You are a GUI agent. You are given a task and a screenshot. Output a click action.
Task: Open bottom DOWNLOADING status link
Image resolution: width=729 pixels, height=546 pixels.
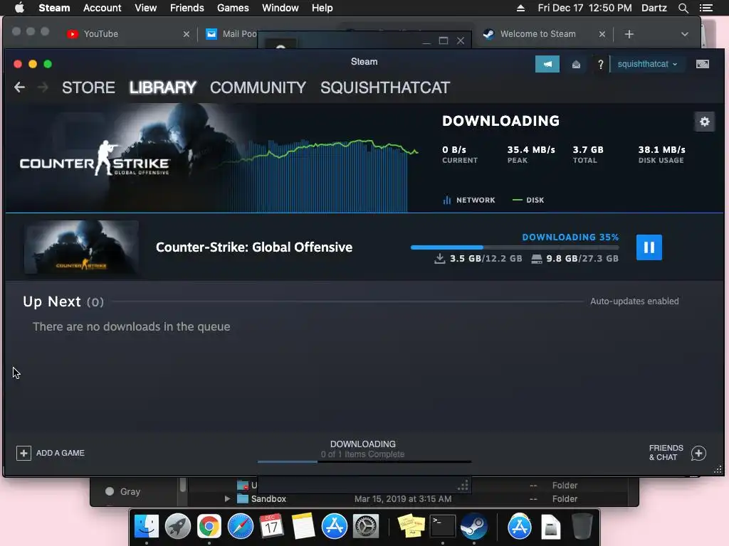362,444
